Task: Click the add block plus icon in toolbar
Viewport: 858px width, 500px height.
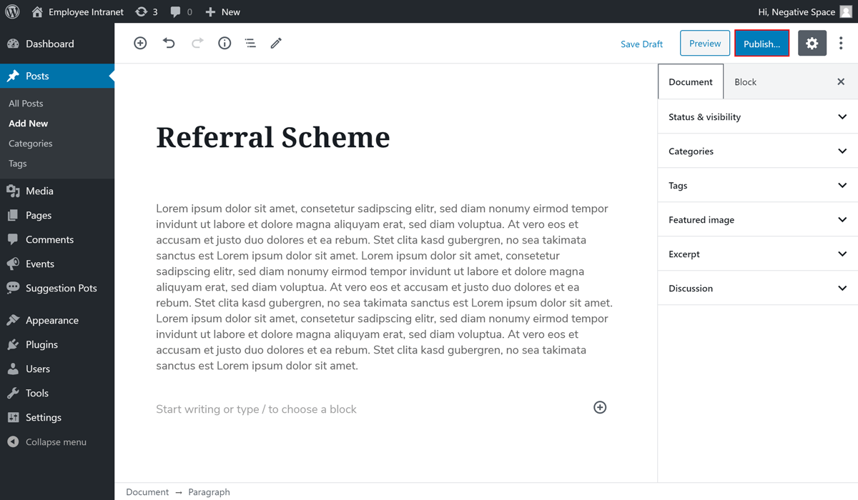Action: coord(140,44)
